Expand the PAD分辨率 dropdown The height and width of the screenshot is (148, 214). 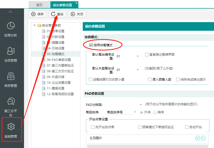coord(141,105)
